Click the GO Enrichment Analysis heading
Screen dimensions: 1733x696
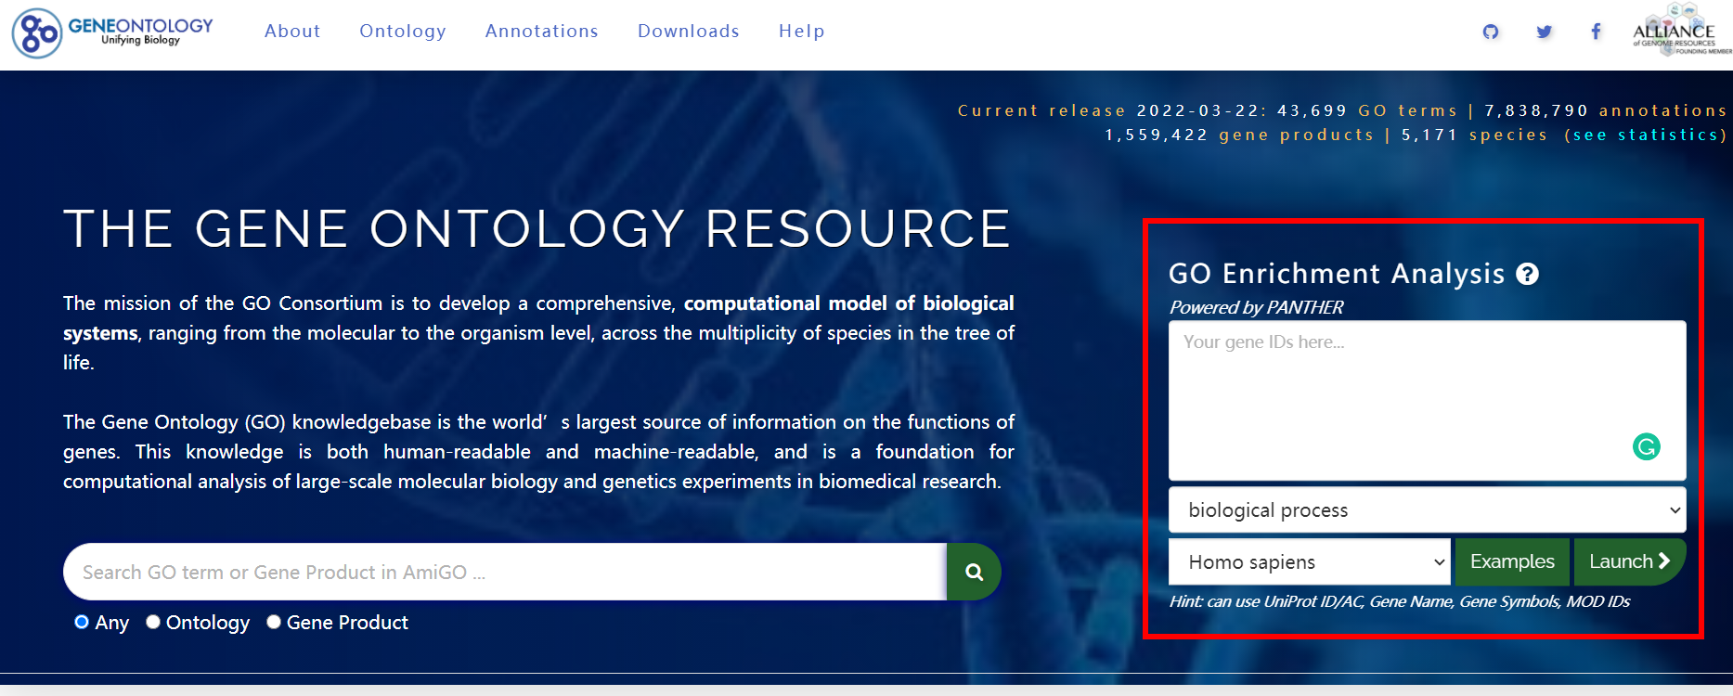tap(1337, 274)
